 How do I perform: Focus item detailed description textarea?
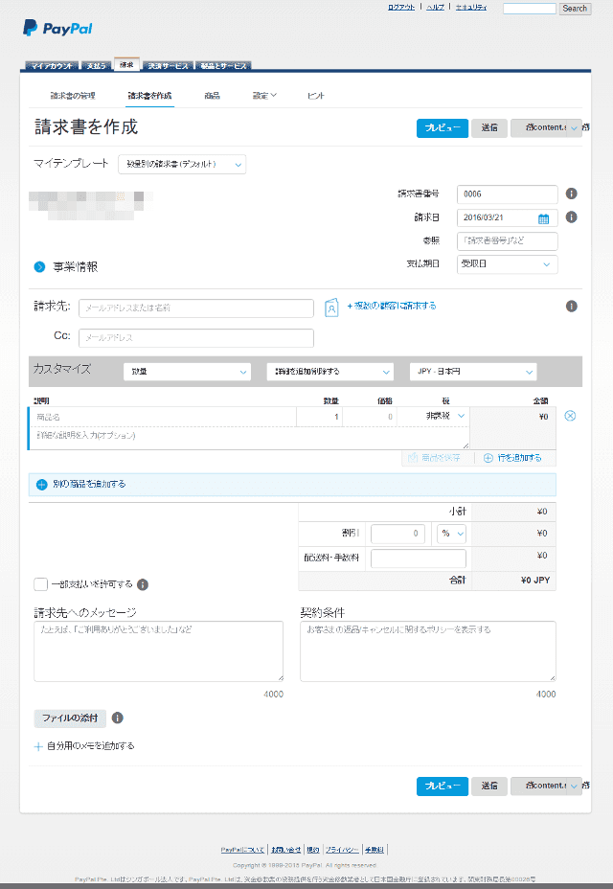pyautogui.click(x=249, y=438)
